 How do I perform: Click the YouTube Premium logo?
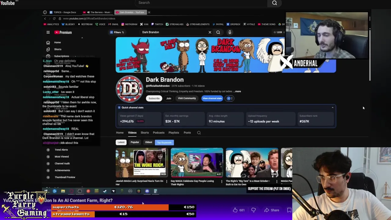coord(63,32)
